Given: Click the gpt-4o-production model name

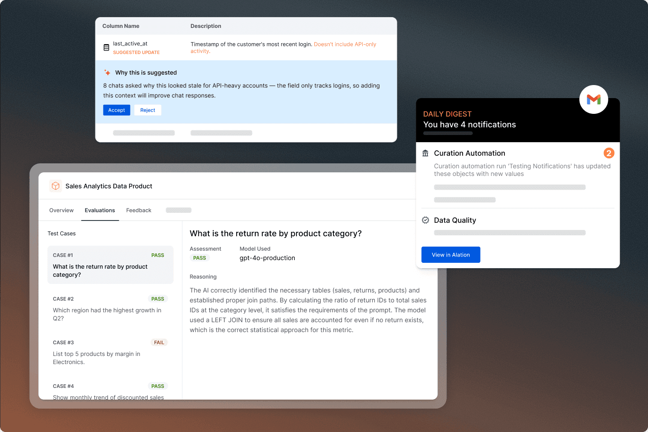Looking at the screenshot, I should point(267,258).
